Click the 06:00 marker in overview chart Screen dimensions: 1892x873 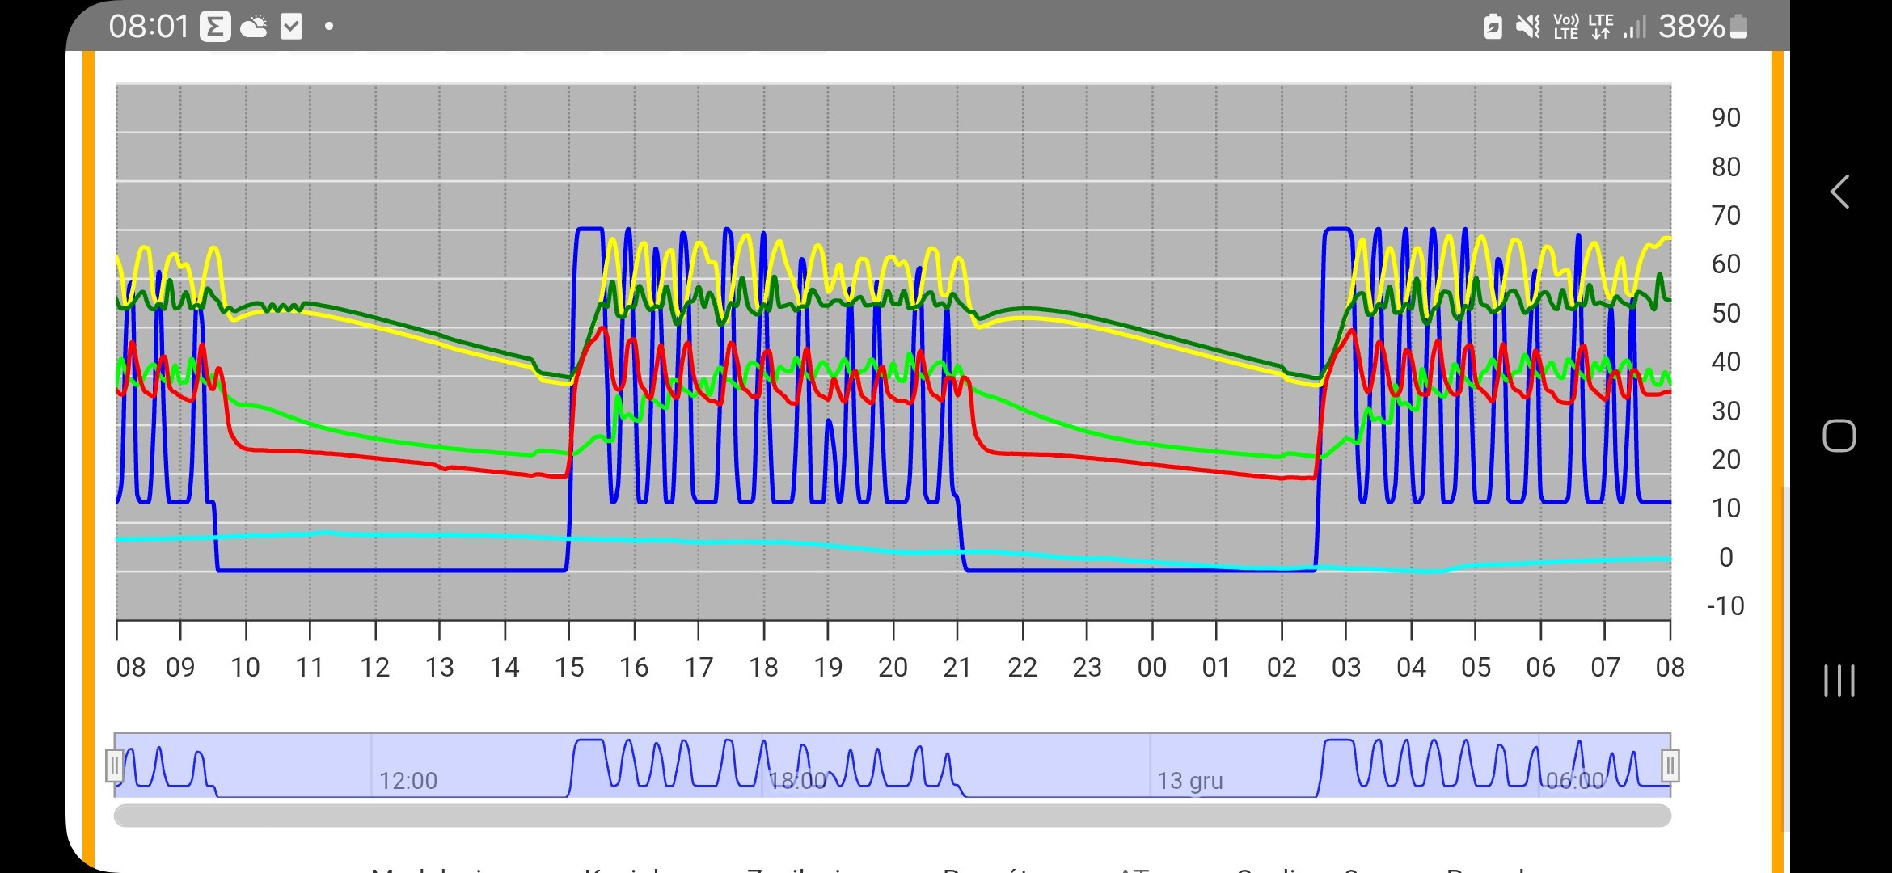coord(1574,780)
